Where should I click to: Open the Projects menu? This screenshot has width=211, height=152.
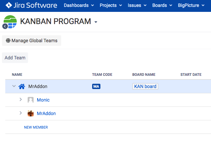[x=111, y=5]
